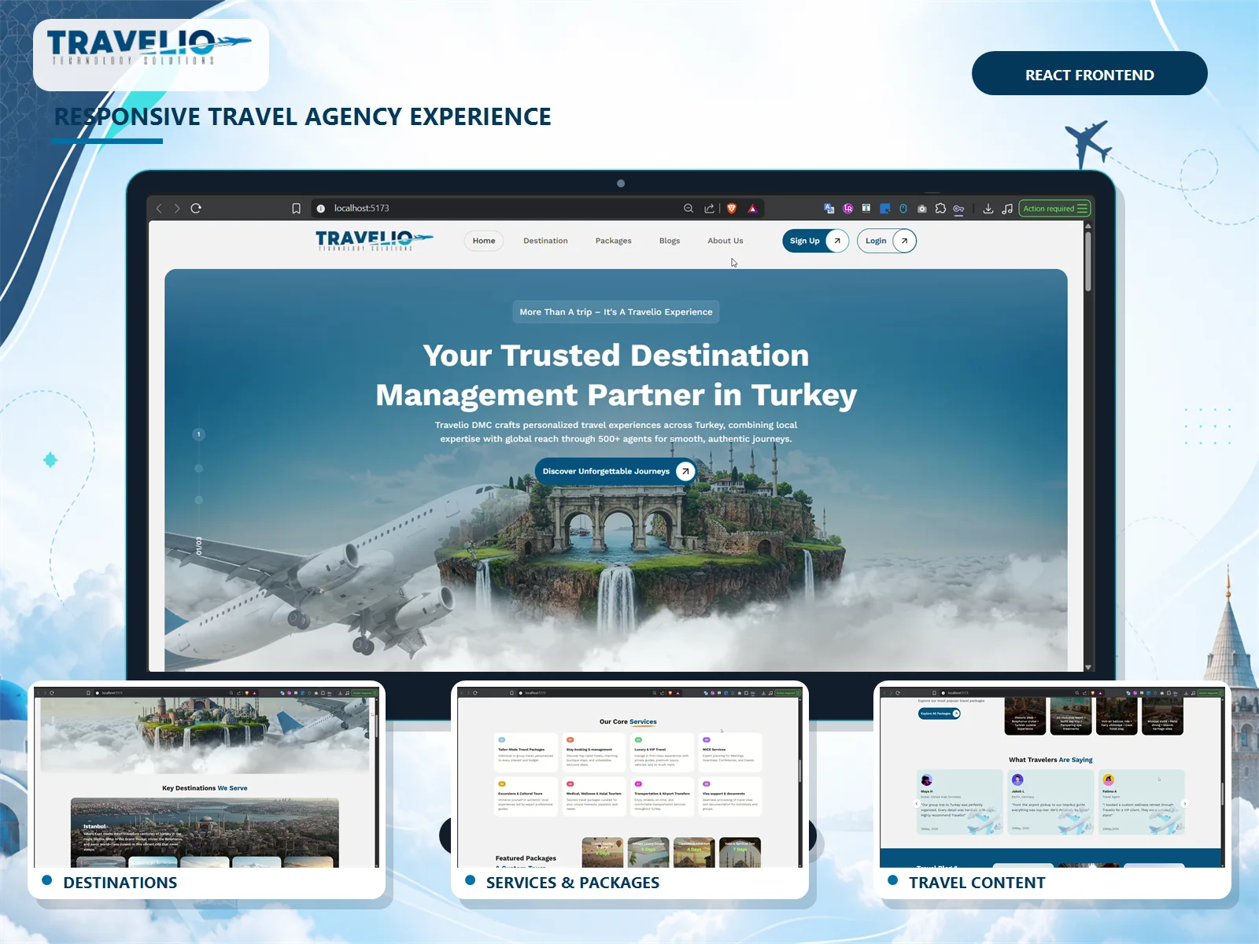Click 'Your Trusted Destination' hero headline
This screenshot has width=1259, height=944.
(x=615, y=355)
